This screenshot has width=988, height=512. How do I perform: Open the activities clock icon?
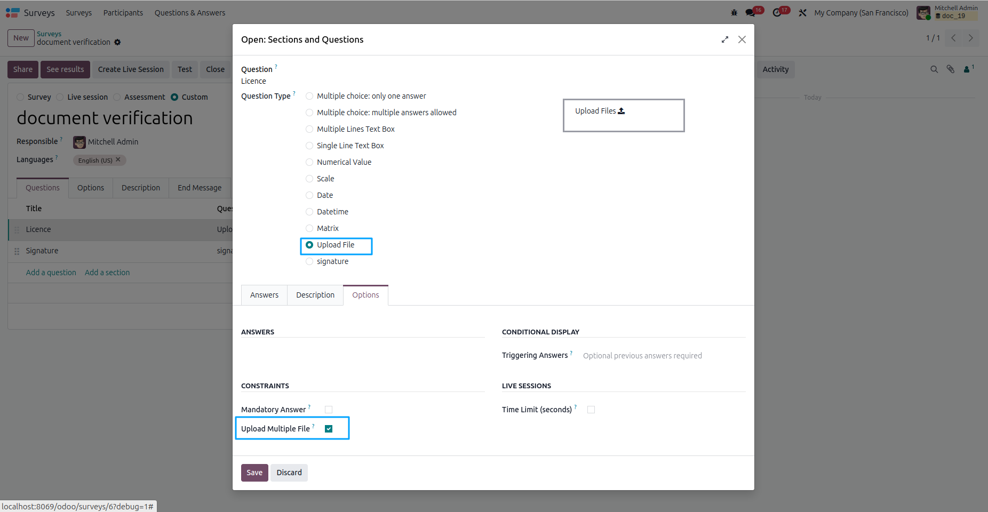click(777, 12)
